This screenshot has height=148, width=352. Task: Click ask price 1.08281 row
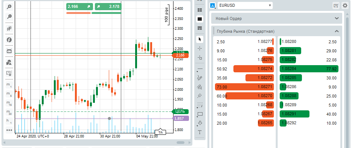(309, 51)
